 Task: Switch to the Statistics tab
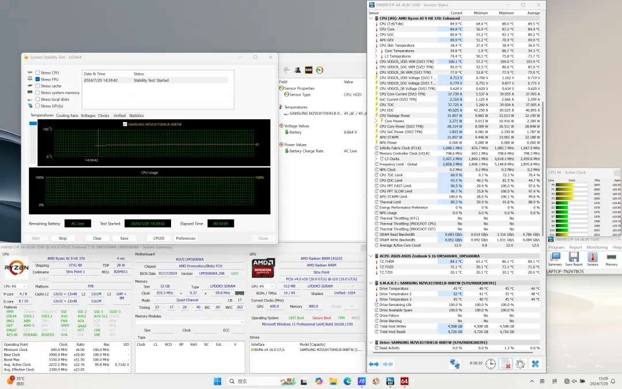click(136, 115)
